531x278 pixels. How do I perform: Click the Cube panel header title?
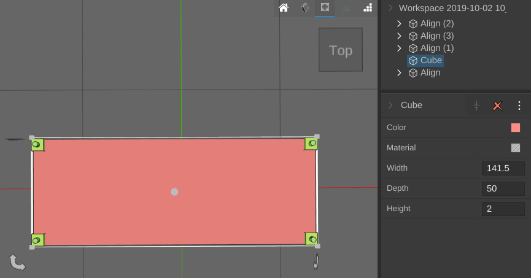tap(411, 105)
